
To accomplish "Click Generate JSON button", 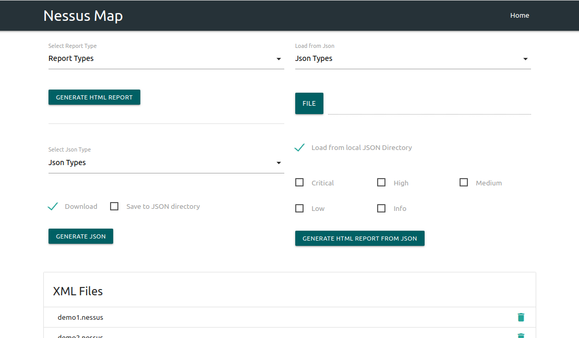I will (81, 236).
